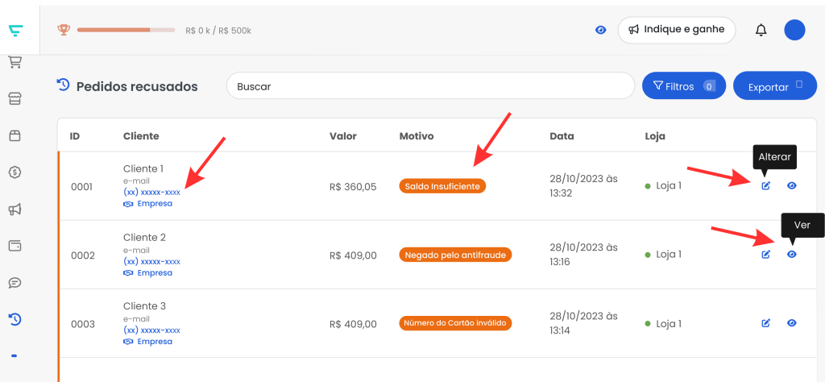Open the dollar coin sidebar icon
The height and width of the screenshot is (382, 825).
[15, 172]
